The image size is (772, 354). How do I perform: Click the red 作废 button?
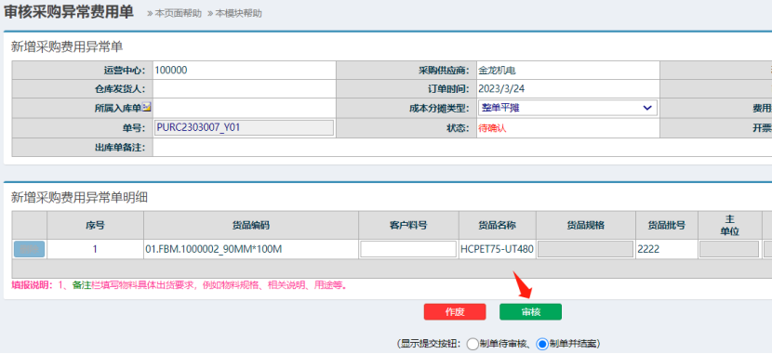[455, 311]
